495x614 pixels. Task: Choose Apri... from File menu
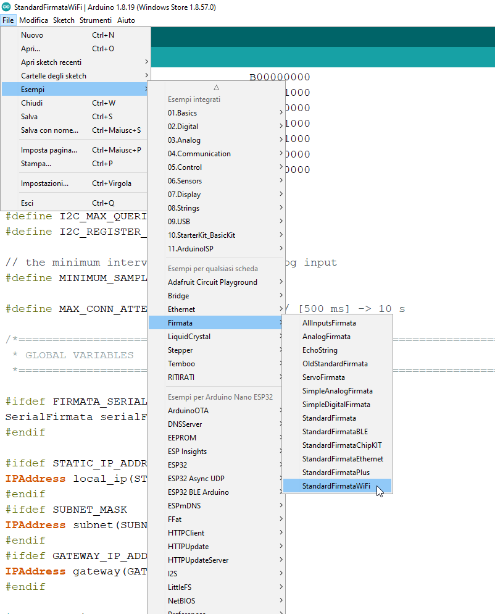pos(74,49)
